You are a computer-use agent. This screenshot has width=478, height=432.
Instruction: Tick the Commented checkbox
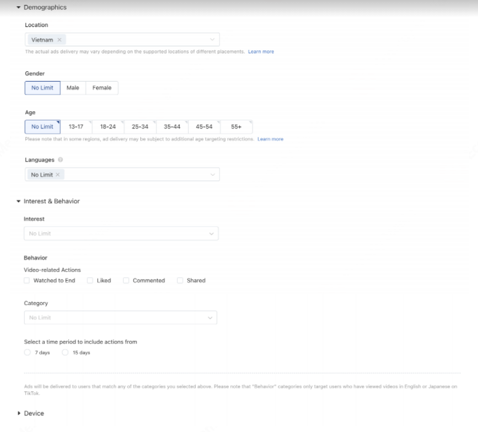tap(126, 281)
